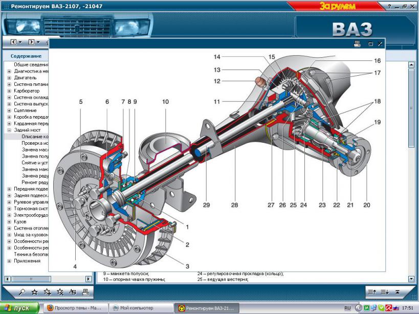Collapse the 'Задний мост' tree node

point(9,130)
